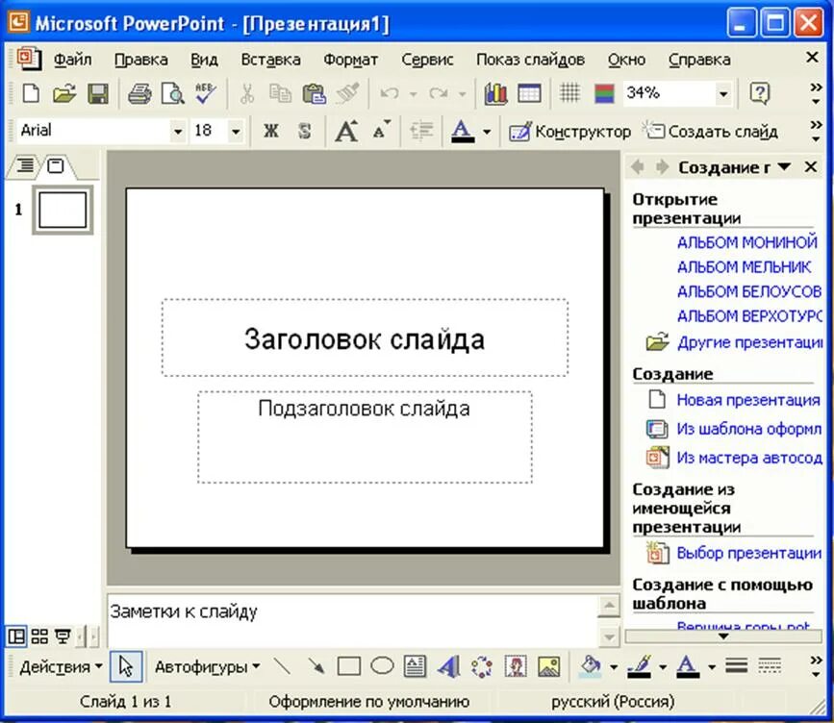Click the Format Painter brush icon
The image size is (834, 723).
(x=347, y=93)
